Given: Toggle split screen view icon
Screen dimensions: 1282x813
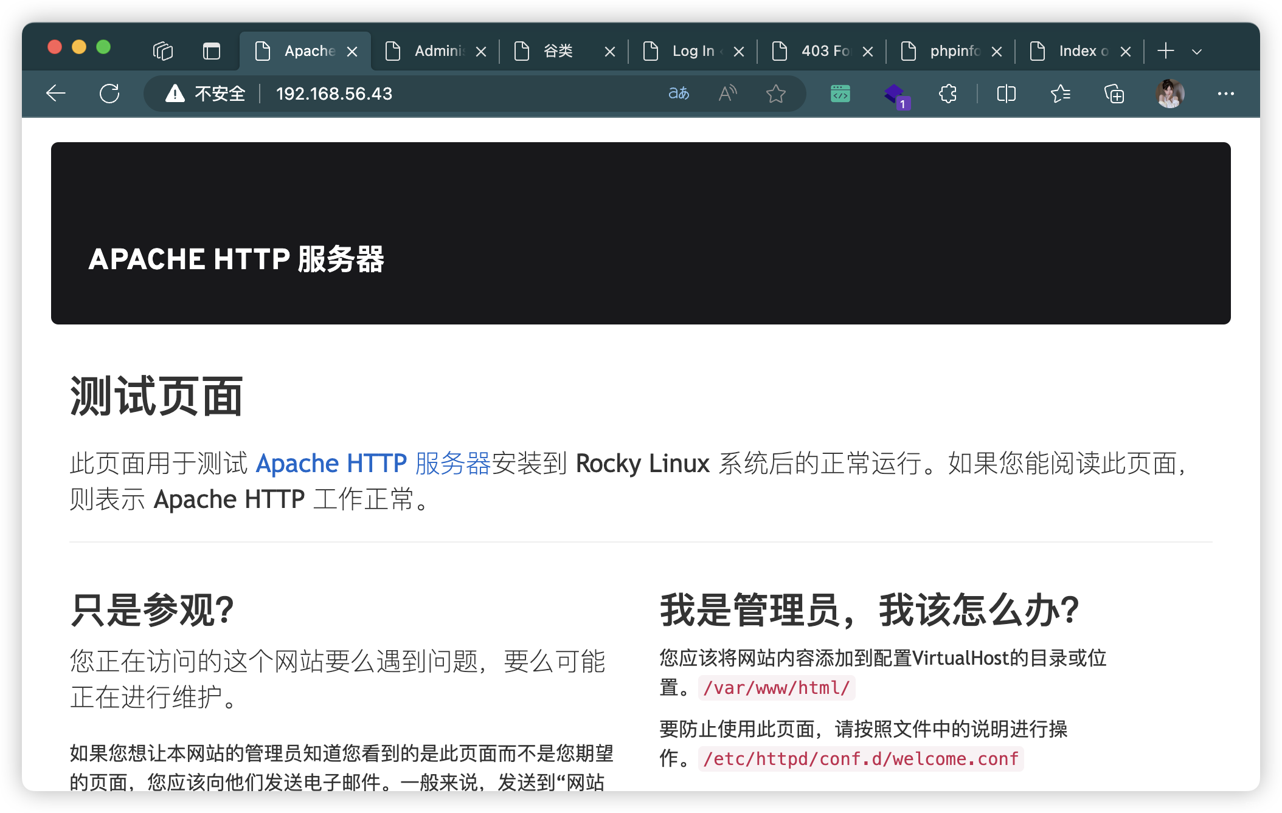Looking at the screenshot, I should click(1006, 94).
